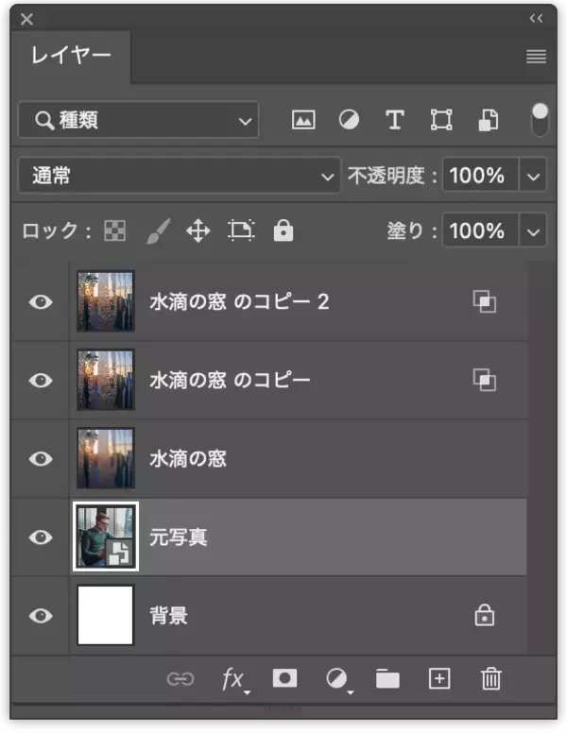Filter for smart object layers
The height and width of the screenshot is (733, 567).
click(488, 120)
